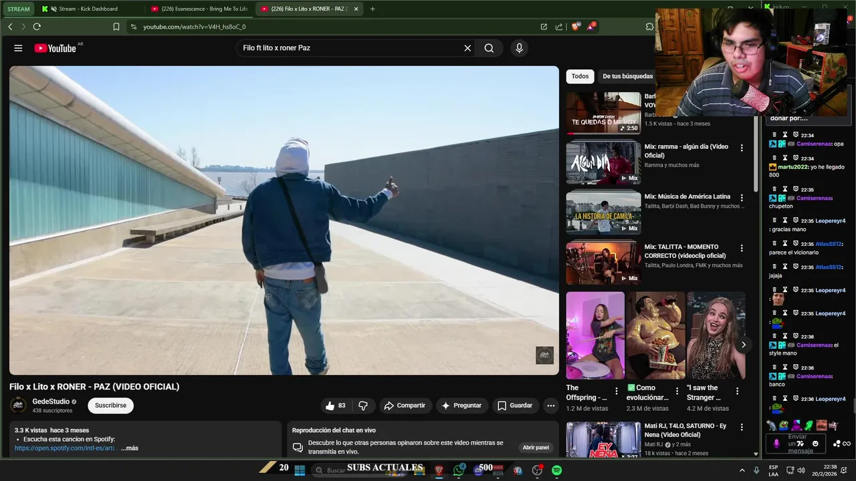Show next Shorts with the right arrow

pos(743,345)
